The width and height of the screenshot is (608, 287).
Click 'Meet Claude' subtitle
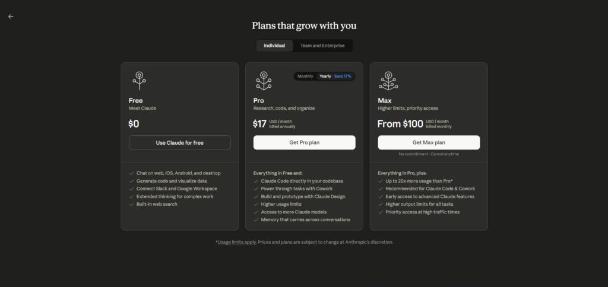142,109
